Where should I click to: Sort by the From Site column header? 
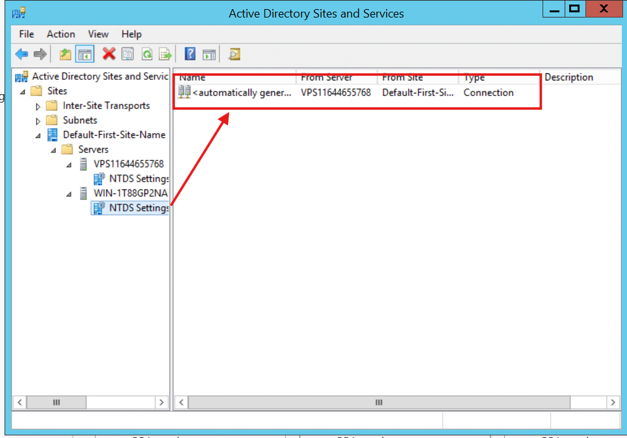pyautogui.click(x=418, y=77)
